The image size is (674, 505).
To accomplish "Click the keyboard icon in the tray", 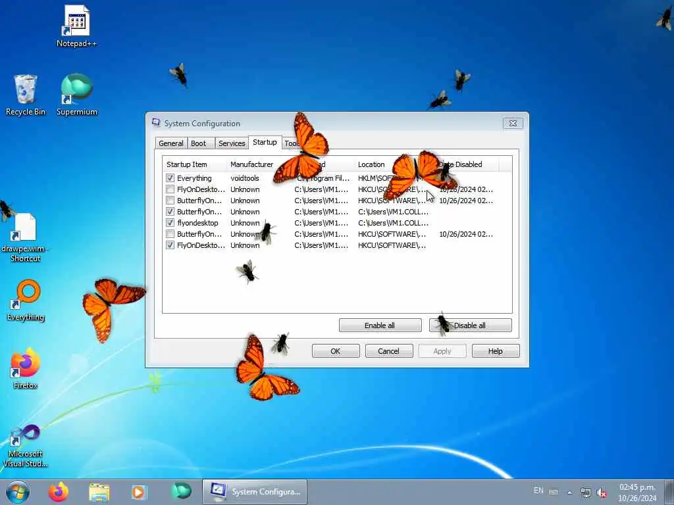I will (554, 492).
